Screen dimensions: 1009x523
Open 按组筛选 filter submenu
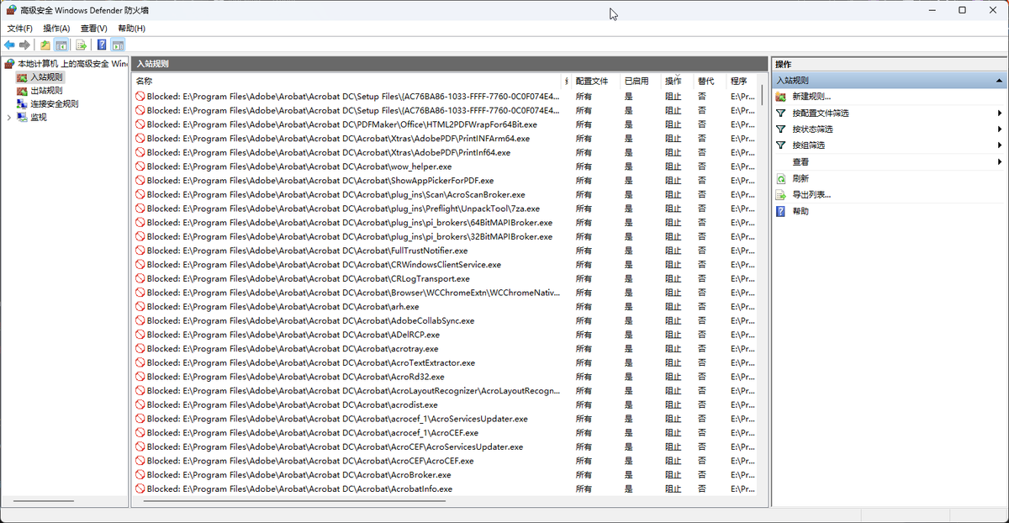tap(808, 145)
